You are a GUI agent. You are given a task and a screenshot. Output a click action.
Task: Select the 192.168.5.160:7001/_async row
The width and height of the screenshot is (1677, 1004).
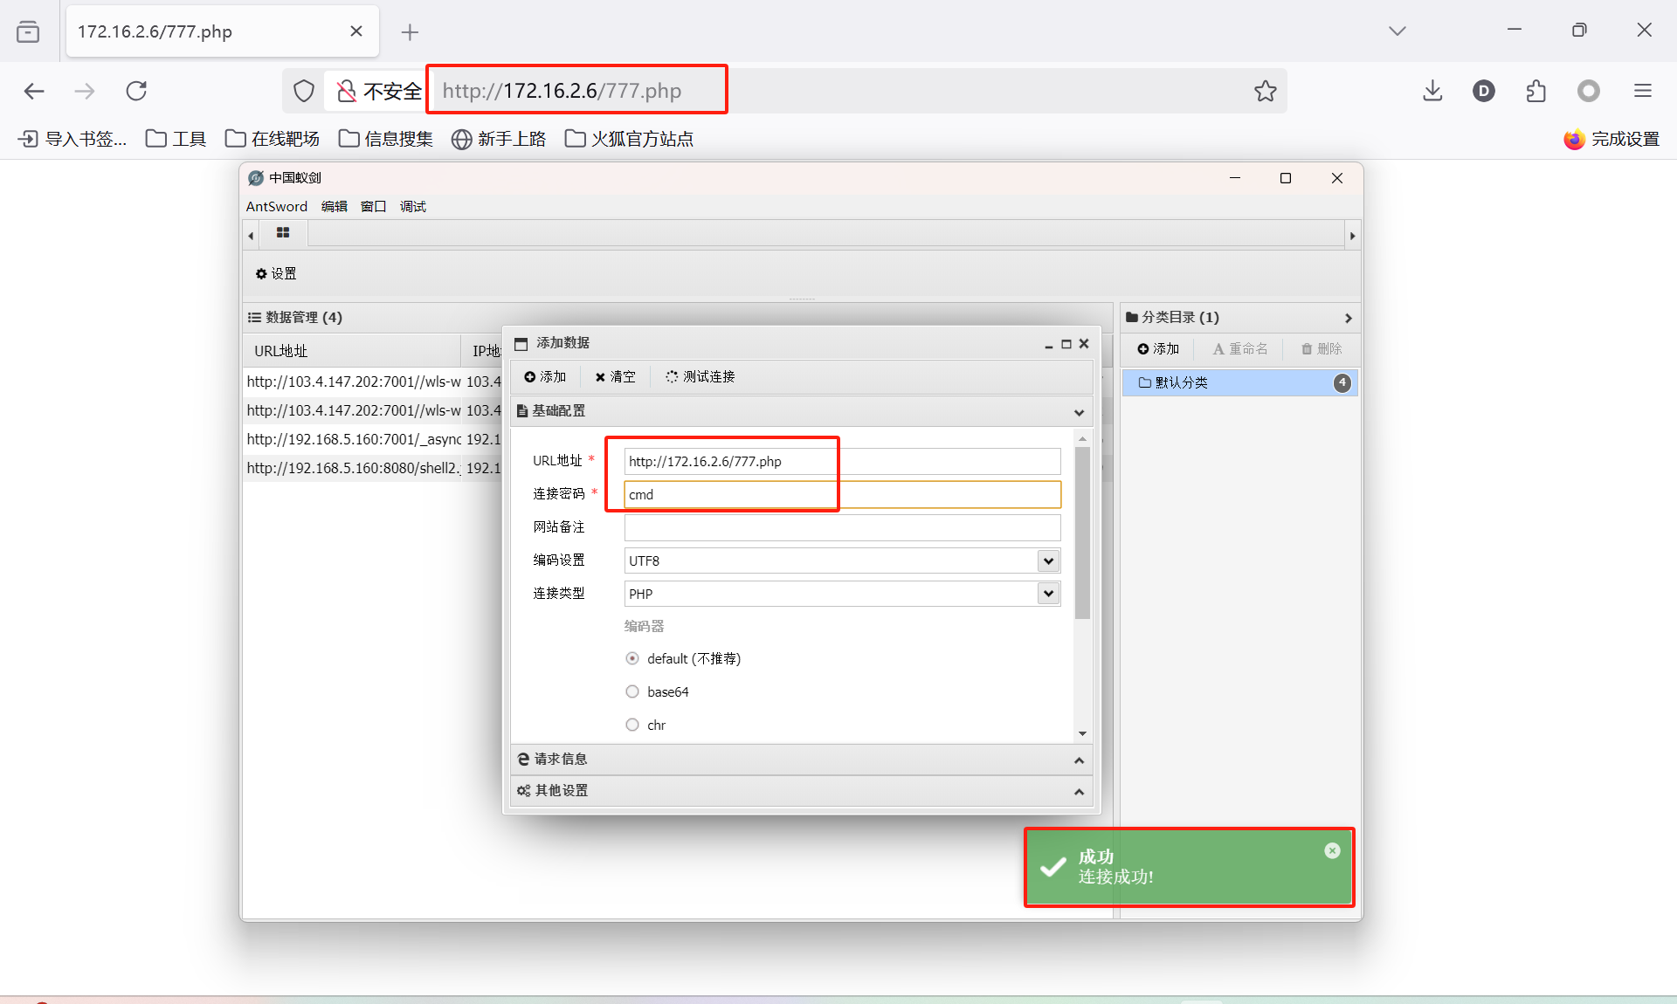[372, 439]
